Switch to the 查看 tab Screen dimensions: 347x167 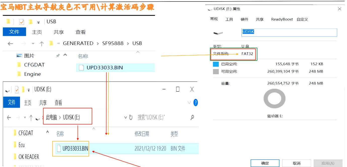(x=80, y=32)
